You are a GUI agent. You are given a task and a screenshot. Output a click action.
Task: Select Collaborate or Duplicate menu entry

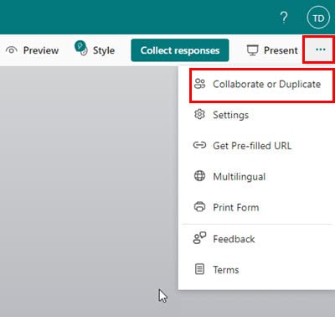pyautogui.click(x=261, y=85)
